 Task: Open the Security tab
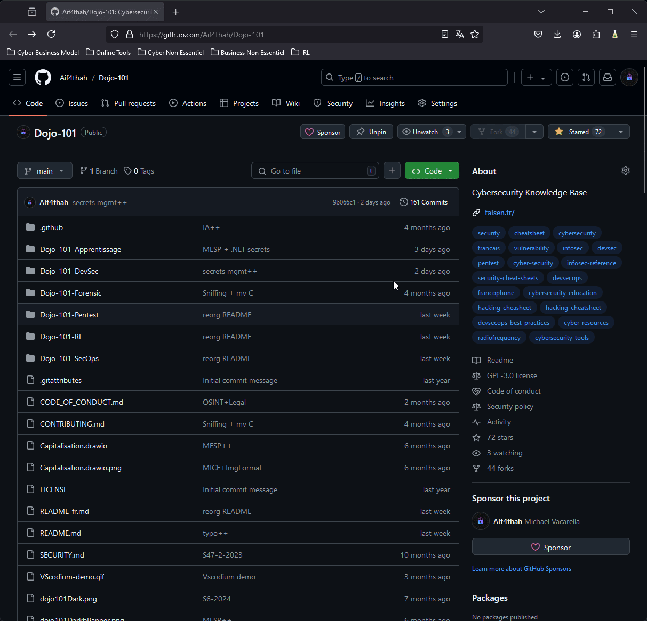pyautogui.click(x=333, y=103)
